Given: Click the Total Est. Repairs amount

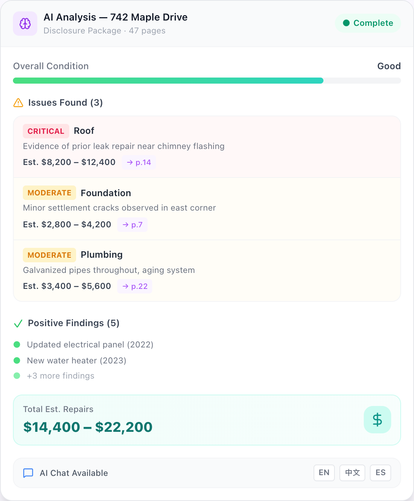Looking at the screenshot, I should click(x=88, y=427).
